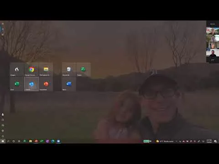Viewport: 219px width, 164px height.
Task: Open the File Explorer tile
Action: (46, 70)
